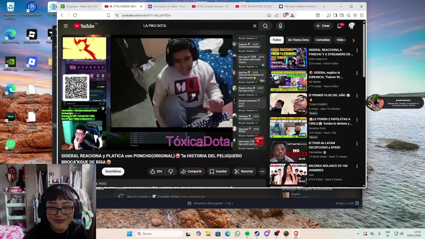The height and width of the screenshot is (239, 425).
Task: Open options for SIDERAL REACCIONA A PONCHO video
Action: 357,50
